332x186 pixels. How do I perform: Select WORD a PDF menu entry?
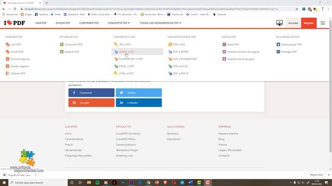tap(137, 52)
